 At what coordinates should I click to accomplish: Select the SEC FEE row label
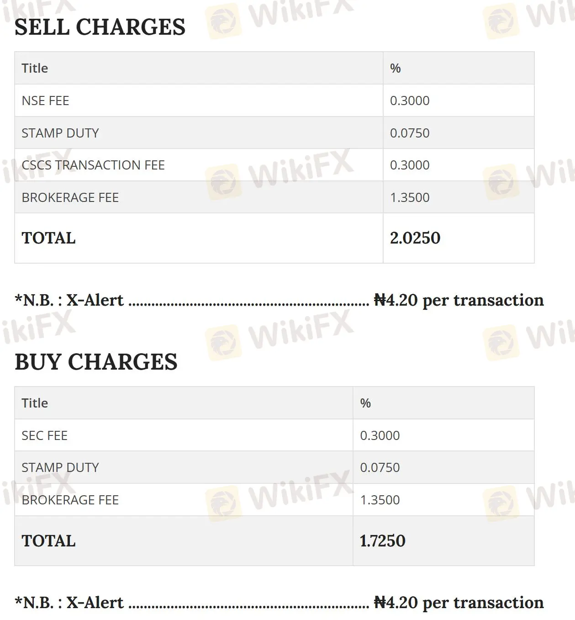(x=45, y=435)
